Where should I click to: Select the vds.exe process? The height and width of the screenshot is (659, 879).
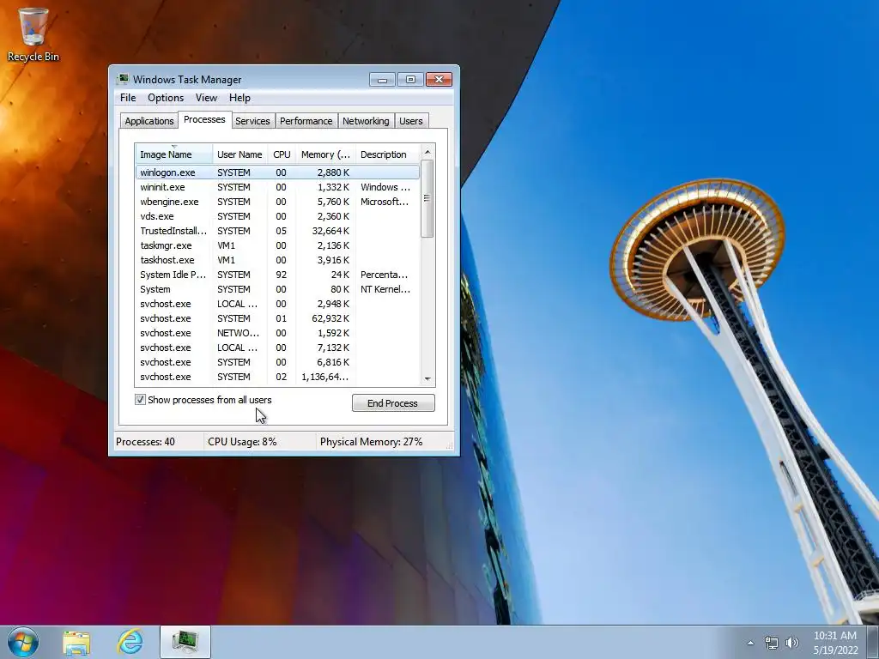click(277, 216)
